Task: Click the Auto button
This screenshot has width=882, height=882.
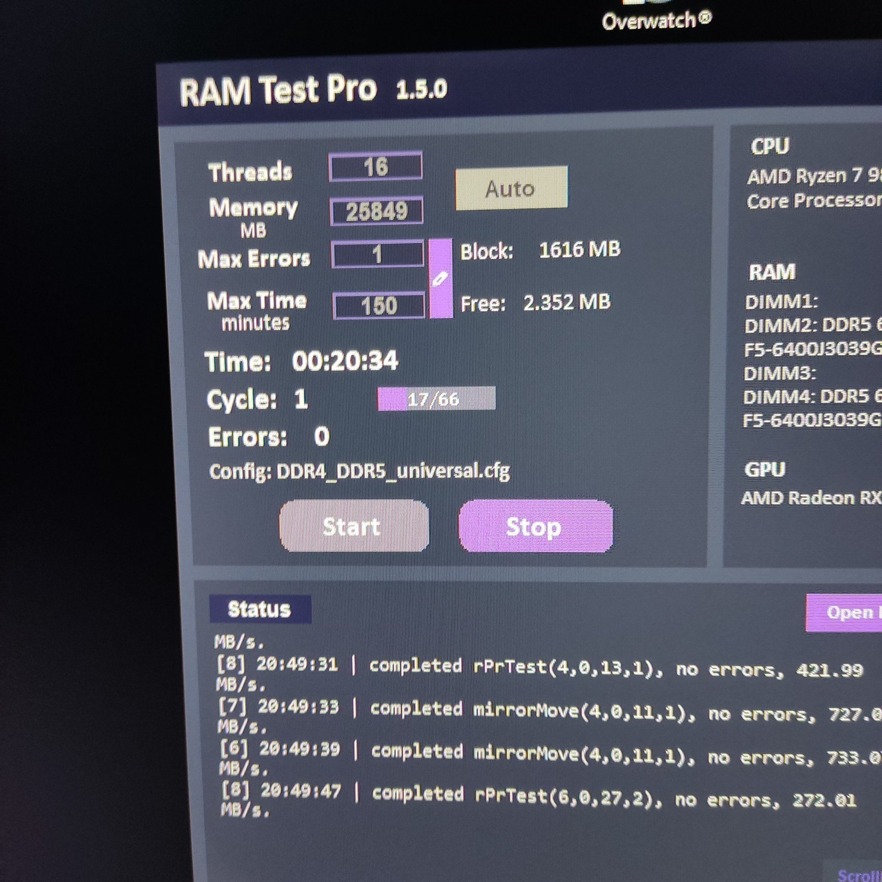Action: tap(511, 188)
